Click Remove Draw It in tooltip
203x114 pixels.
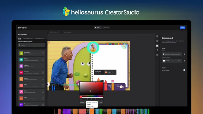pos(90,106)
